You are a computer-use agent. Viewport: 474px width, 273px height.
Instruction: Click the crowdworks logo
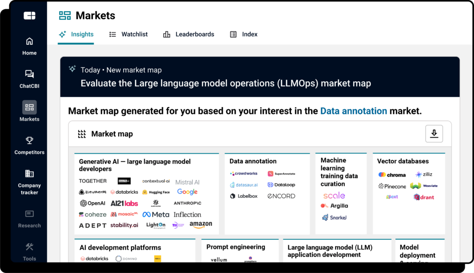click(x=243, y=173)
